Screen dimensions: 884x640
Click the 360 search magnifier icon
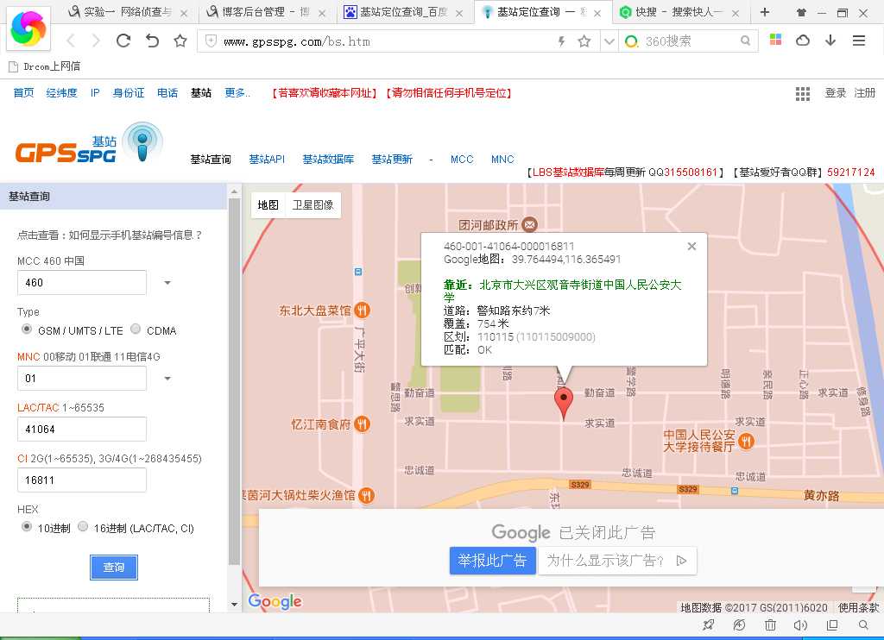(x=745, y=41)
